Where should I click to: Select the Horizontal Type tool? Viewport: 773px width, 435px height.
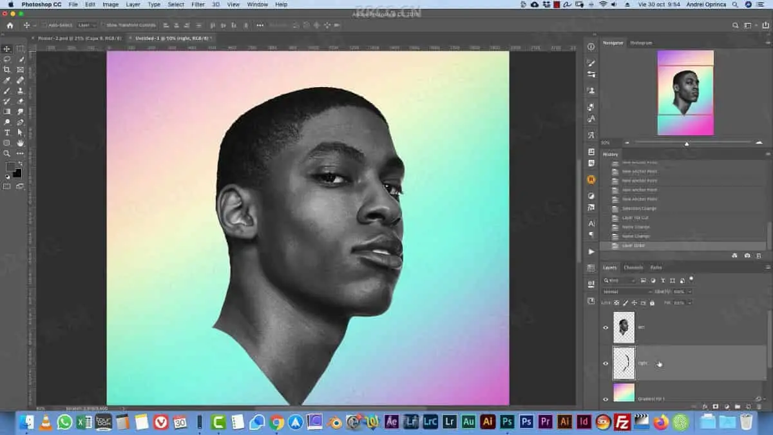(x=7, y=133)
